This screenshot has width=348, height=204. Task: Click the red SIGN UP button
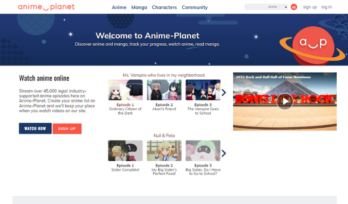[67, 129]
